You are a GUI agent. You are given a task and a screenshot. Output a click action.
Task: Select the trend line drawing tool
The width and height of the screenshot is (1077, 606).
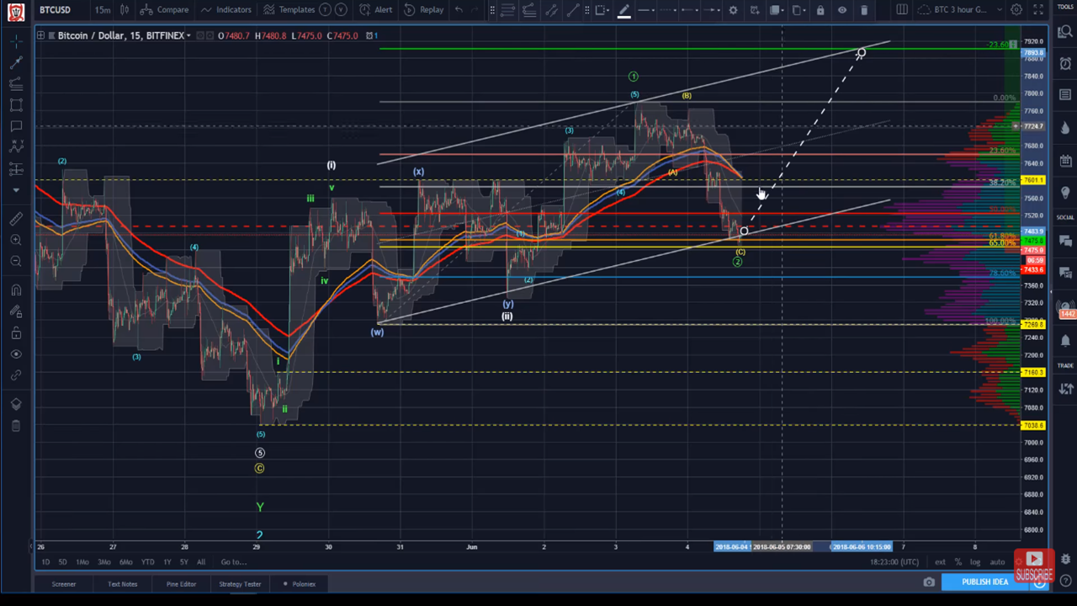(x=16, y=62)
